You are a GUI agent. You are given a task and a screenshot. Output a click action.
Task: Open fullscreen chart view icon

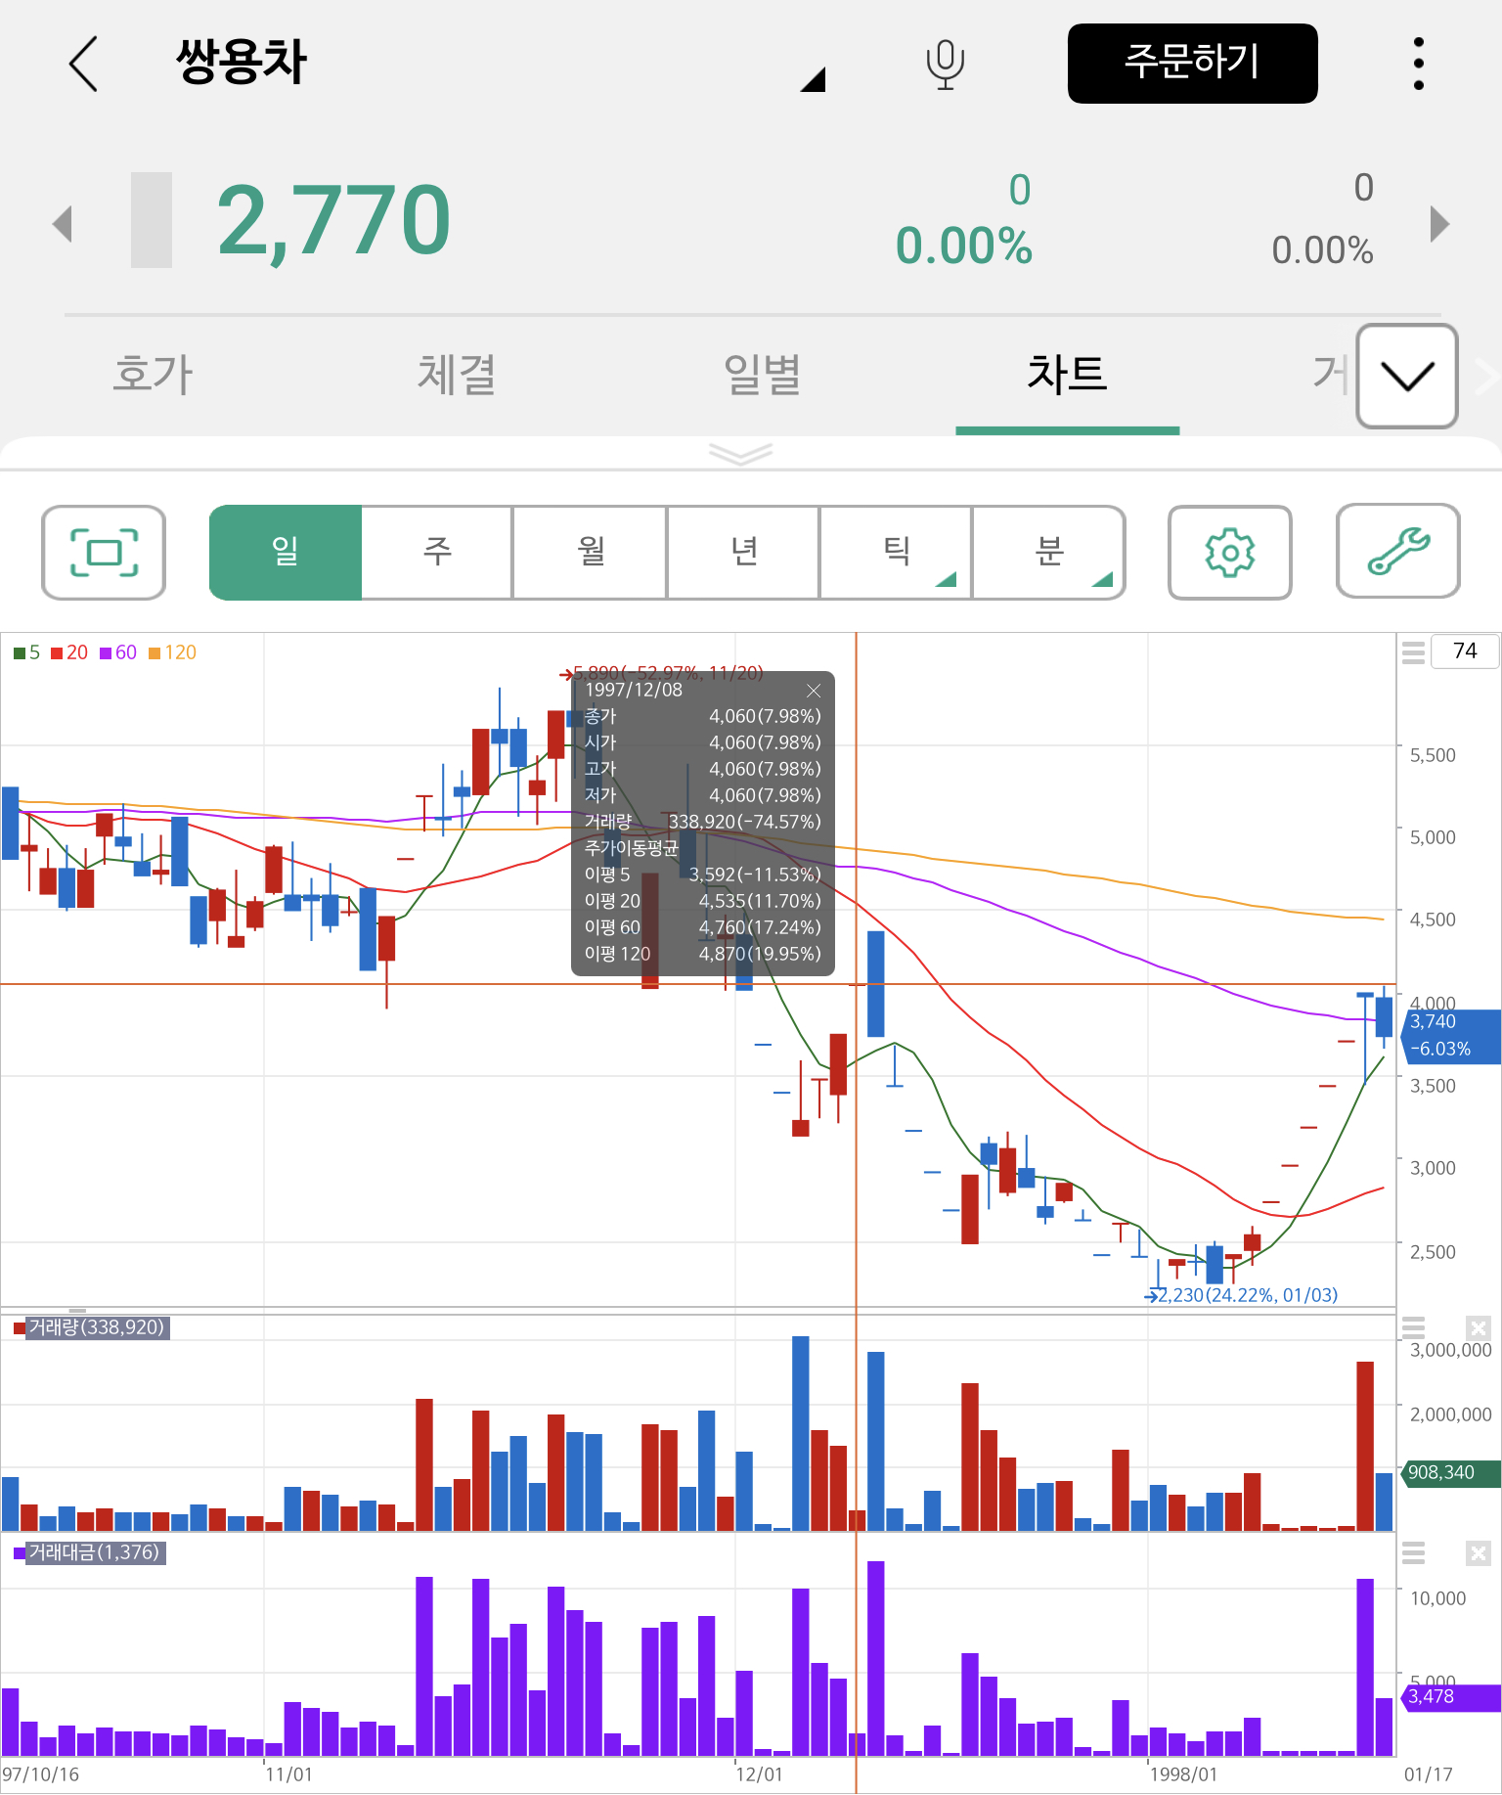104,552
